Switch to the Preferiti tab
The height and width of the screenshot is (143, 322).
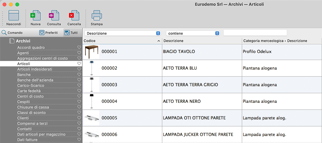48,33
